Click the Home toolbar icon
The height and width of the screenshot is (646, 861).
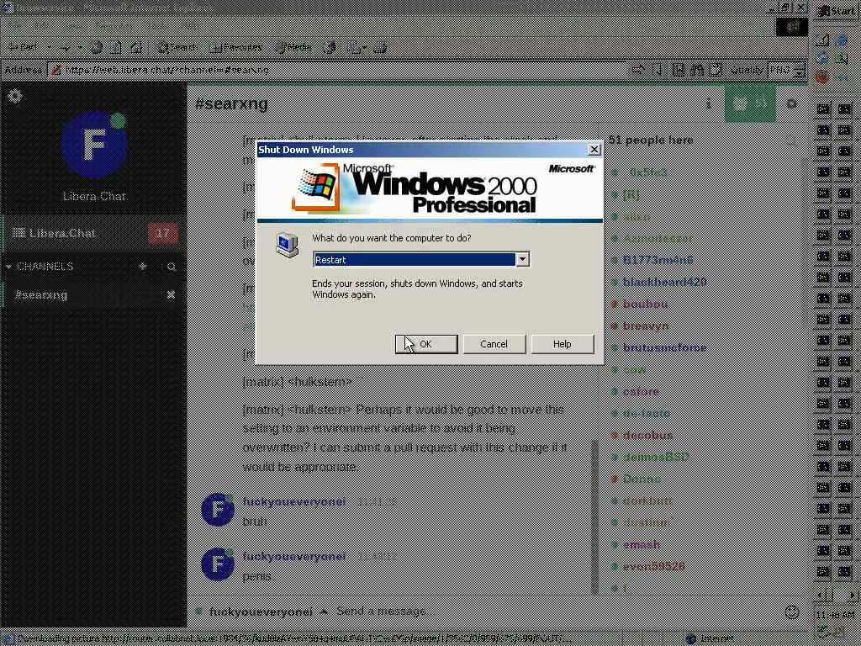[x=135, y=48]
